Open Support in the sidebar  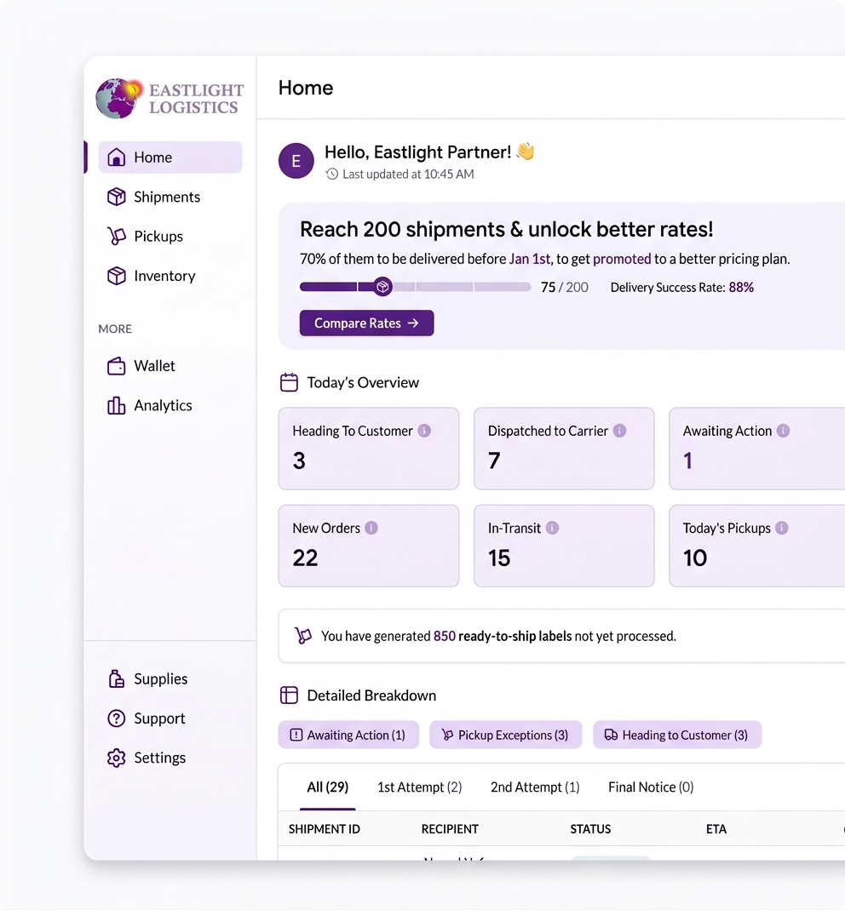point(170,718)
